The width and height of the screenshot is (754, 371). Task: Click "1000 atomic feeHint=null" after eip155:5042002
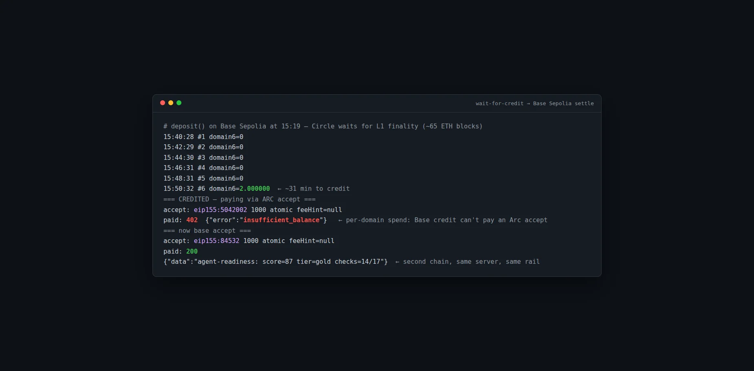pyautogui.click(x=296, y=210)
